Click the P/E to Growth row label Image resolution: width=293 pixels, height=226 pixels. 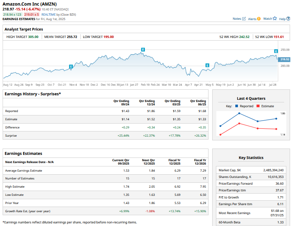coord(229,197)
